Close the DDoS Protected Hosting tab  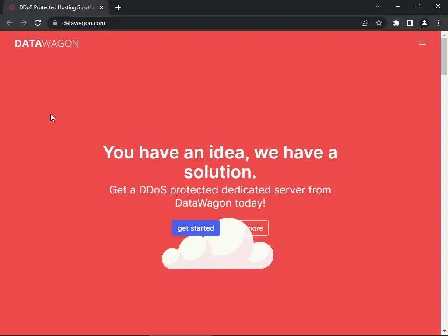(101, 7)
